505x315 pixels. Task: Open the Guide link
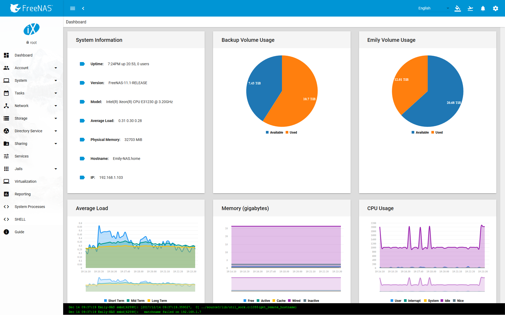point(19,232)
